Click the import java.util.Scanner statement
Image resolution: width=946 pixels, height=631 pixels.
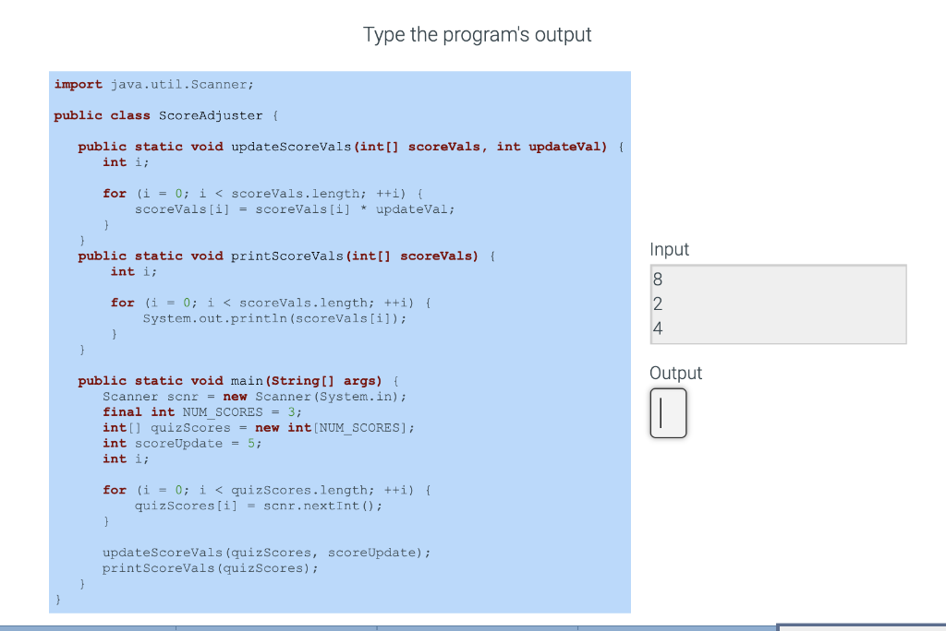139,84
